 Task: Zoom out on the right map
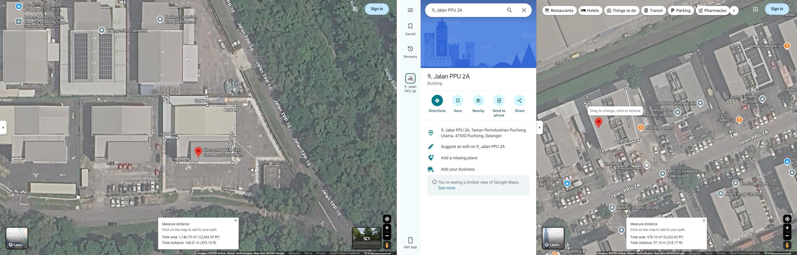point(787,236)
